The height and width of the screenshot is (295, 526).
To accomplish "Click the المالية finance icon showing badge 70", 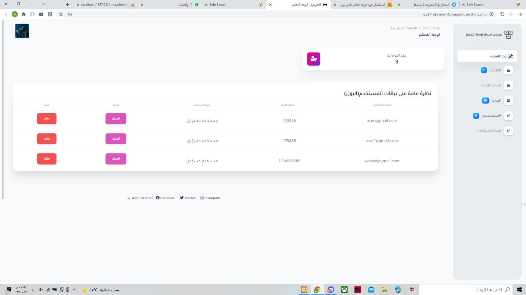I will [508, 100].
